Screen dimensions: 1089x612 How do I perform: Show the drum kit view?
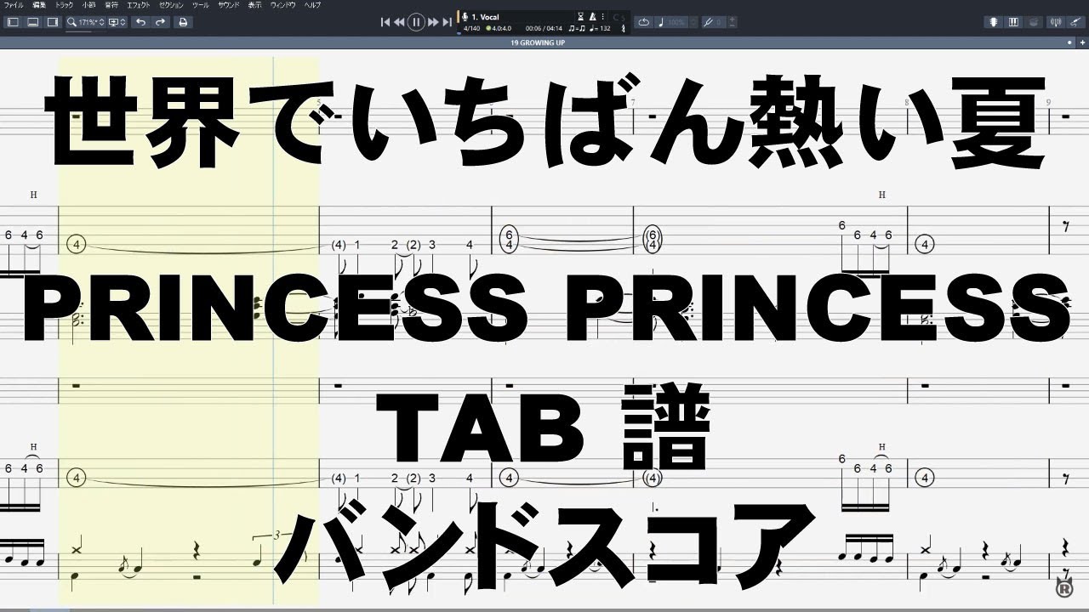(1033, 22)
